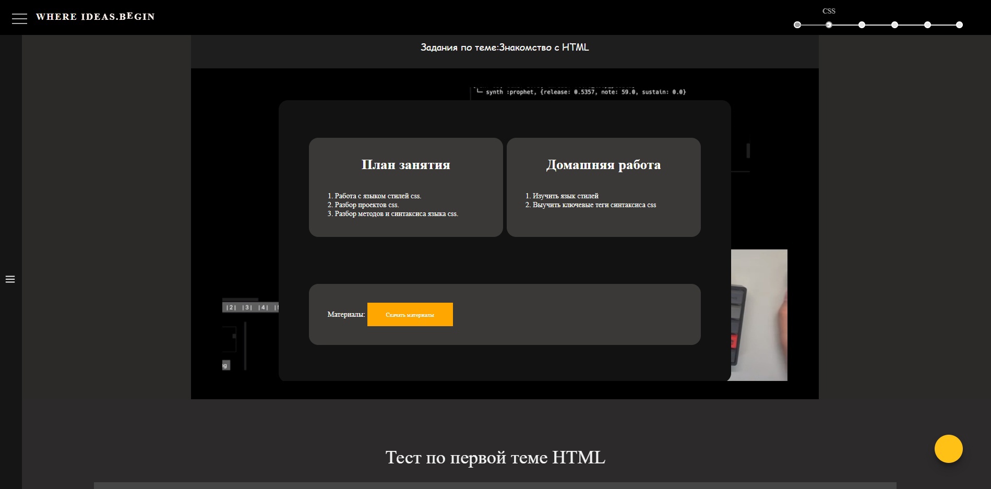Click list item 'Работа с языком стилей css.'
991x489 pixels.
[378, 196]
